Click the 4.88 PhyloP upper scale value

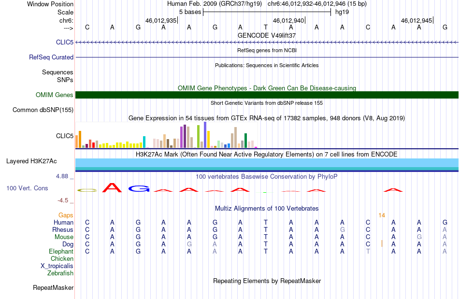62,176
